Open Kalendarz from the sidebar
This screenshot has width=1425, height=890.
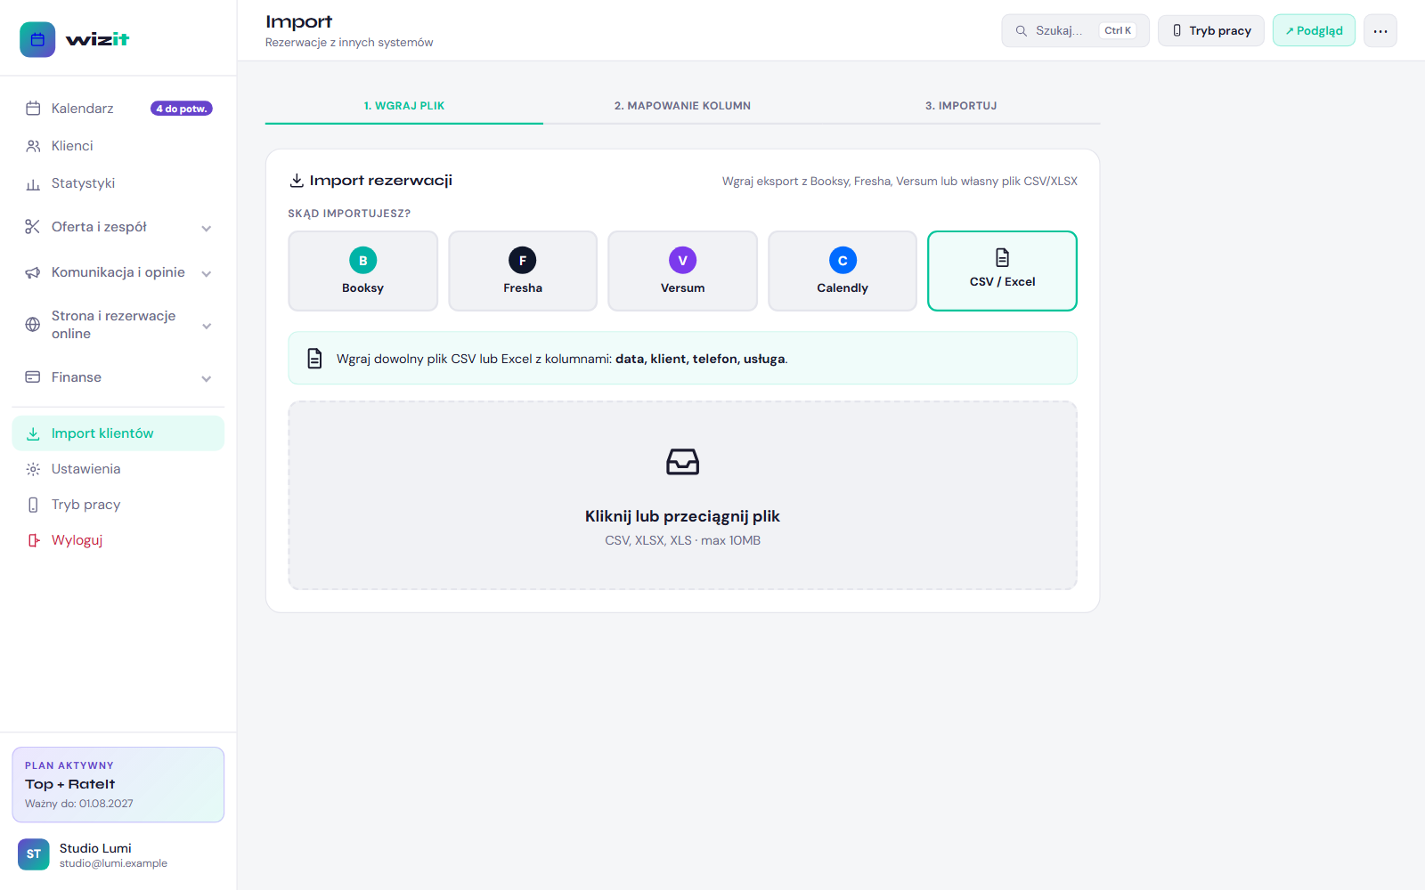(x=118, y=109)
